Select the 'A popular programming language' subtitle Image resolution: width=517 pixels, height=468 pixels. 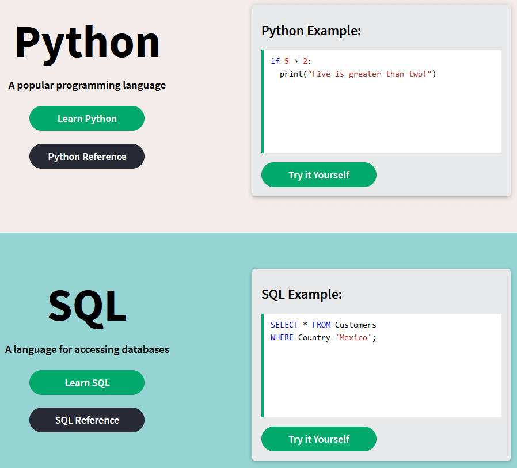click(x=87, y=85)
